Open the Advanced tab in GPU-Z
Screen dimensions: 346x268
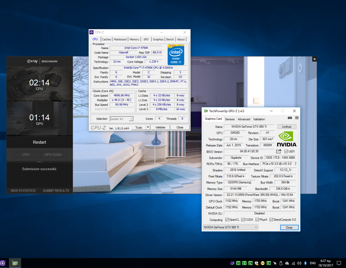(244, 119)
